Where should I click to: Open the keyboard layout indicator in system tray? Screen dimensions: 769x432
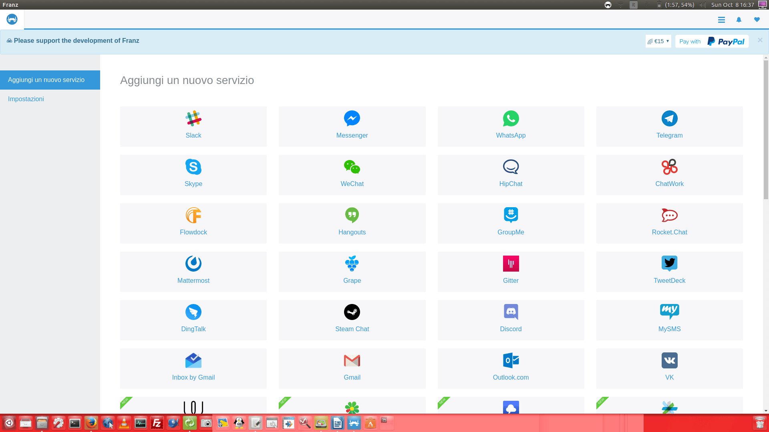pyautogui.click(x=634, y=5)
